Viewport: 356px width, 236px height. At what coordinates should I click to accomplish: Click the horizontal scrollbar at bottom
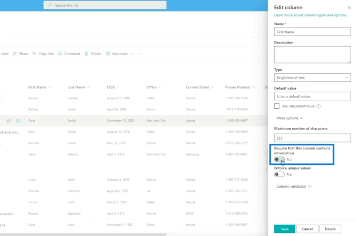[83, 235]
